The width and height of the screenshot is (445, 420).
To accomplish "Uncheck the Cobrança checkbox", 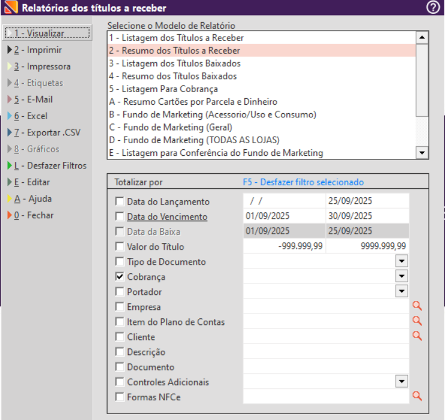I will (x=120, y=277).
